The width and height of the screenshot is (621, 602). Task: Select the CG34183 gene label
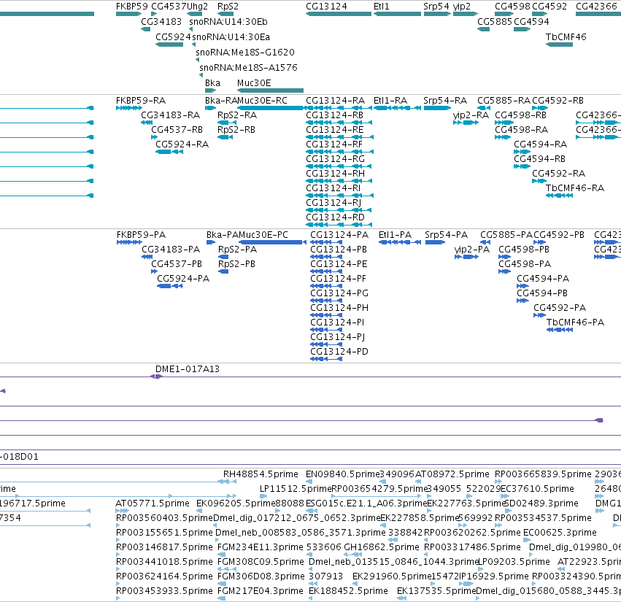click(x=161, y=22)
